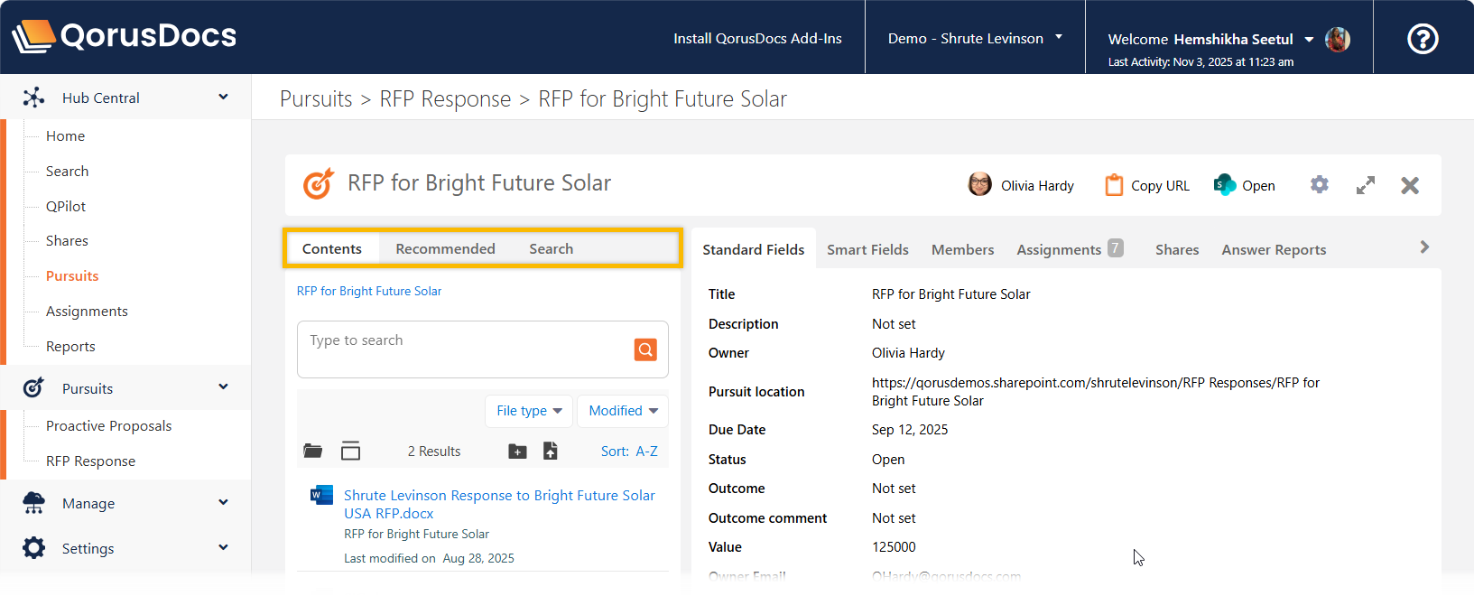The width and height of the screenshot is (1474, 596).
Task: Click the Copy URL button
Action: click(x=1147, y=185)
